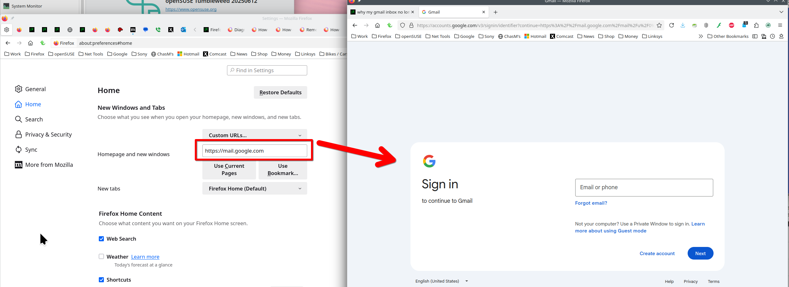Click Use Current Pages button
Image resolution: width=789 pixels, height=287 pixels.
pyautogui.click(x=229, y=170)
